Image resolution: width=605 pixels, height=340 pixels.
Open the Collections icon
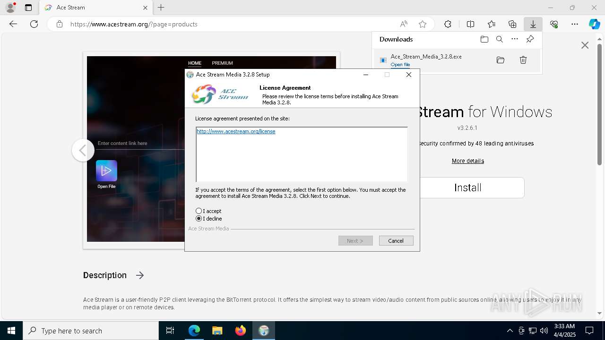pos(512,24)
